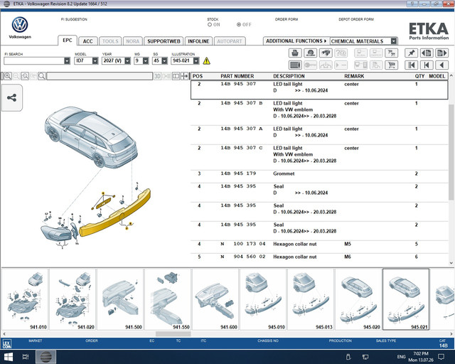This screenshot has width=455, height=364.
Task: Open the ILLUSTRATION 945.021 dropdown
Action: (196, 60)
